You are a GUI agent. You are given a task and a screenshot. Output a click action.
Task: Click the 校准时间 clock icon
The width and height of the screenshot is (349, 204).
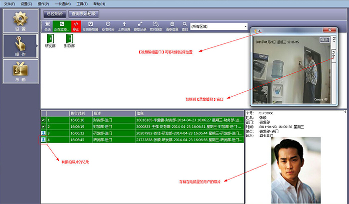tap(108, 26)
